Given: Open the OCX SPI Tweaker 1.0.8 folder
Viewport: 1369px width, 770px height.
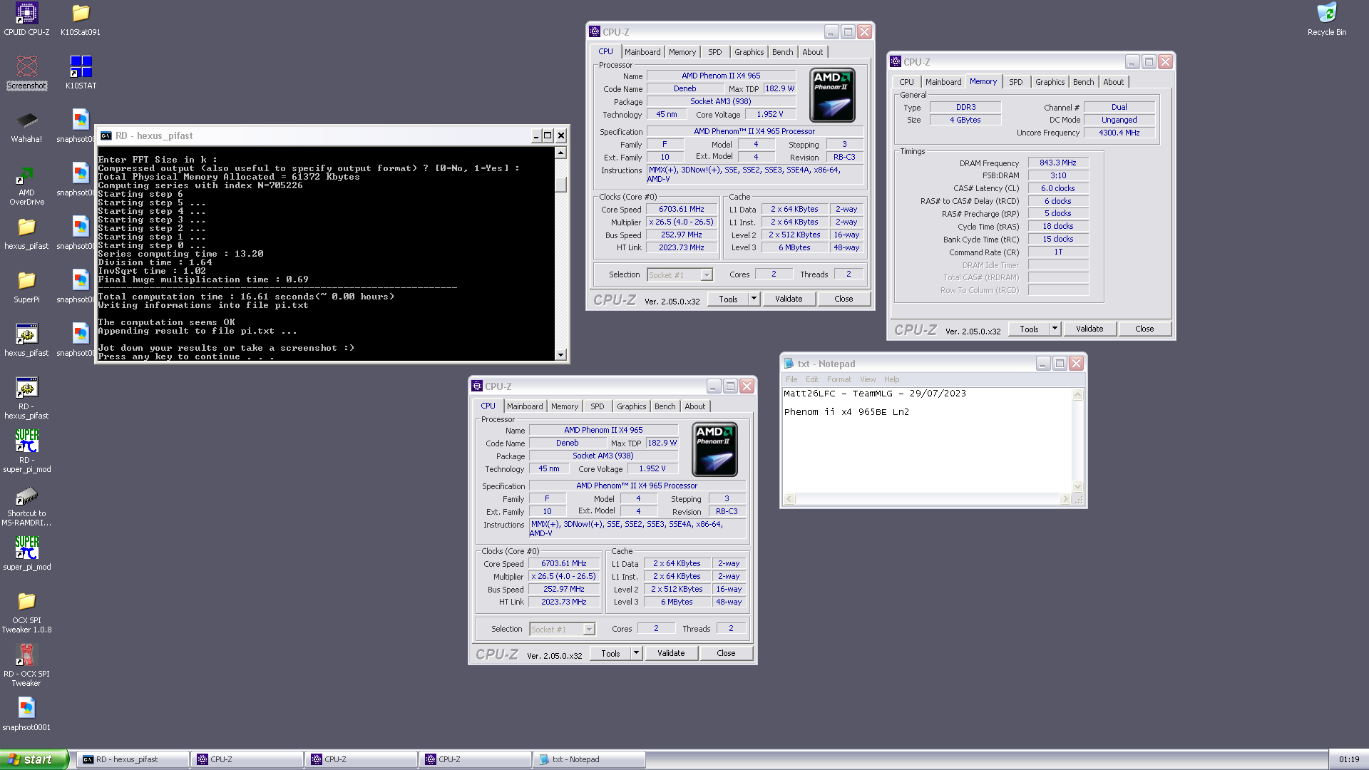Looking at the screenshot, I should click(x=26, y=612).
